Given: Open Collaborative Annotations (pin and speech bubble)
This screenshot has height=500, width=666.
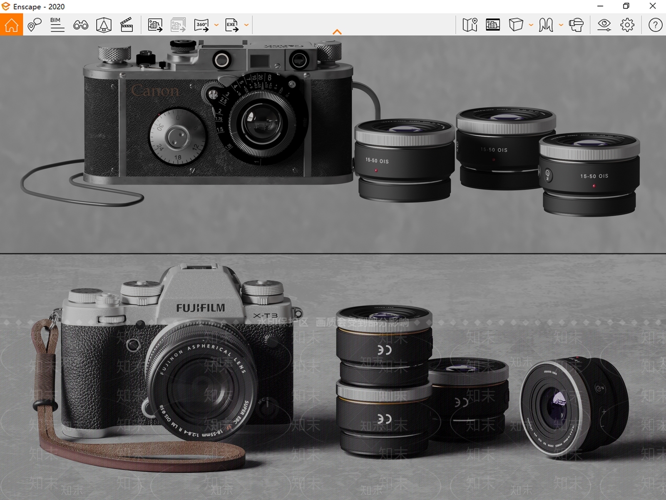Looking at the screenshot, I should [x=35, y=25].
